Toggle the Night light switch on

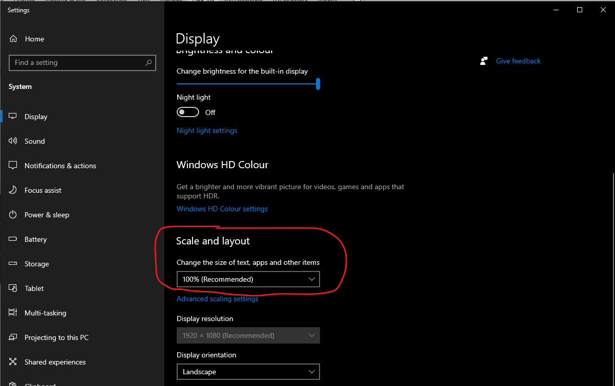187,112
